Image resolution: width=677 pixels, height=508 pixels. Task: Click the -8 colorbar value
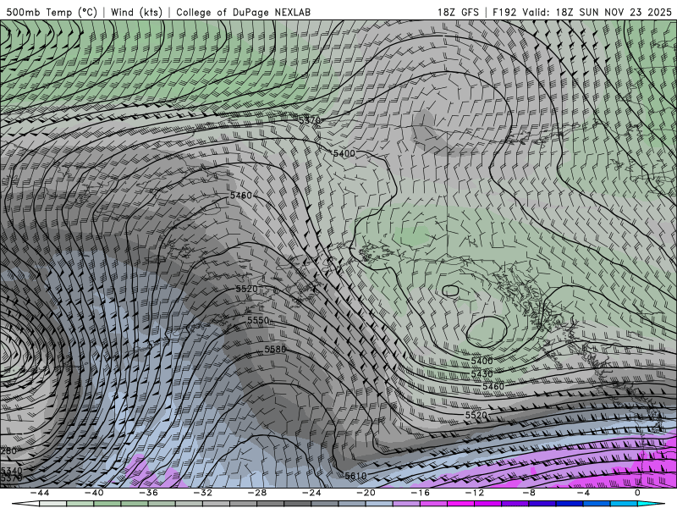coord(529,493)
